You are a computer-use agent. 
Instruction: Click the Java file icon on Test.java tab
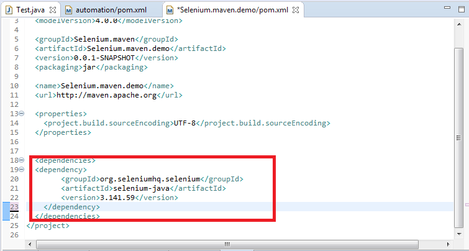(9, 11)
